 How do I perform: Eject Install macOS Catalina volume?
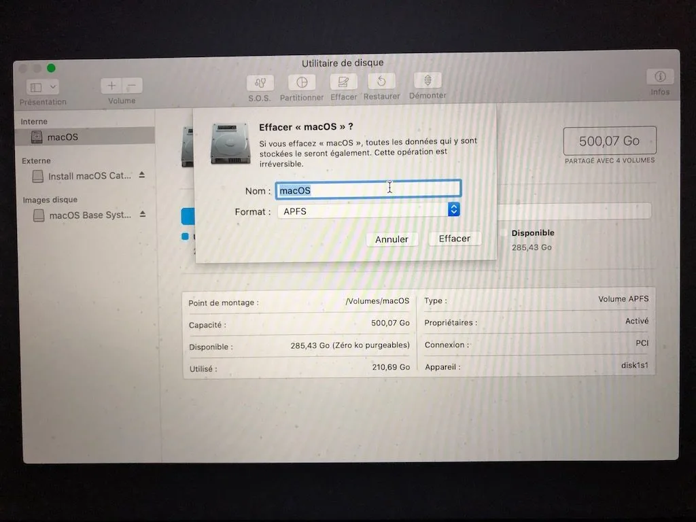[142, 175]
